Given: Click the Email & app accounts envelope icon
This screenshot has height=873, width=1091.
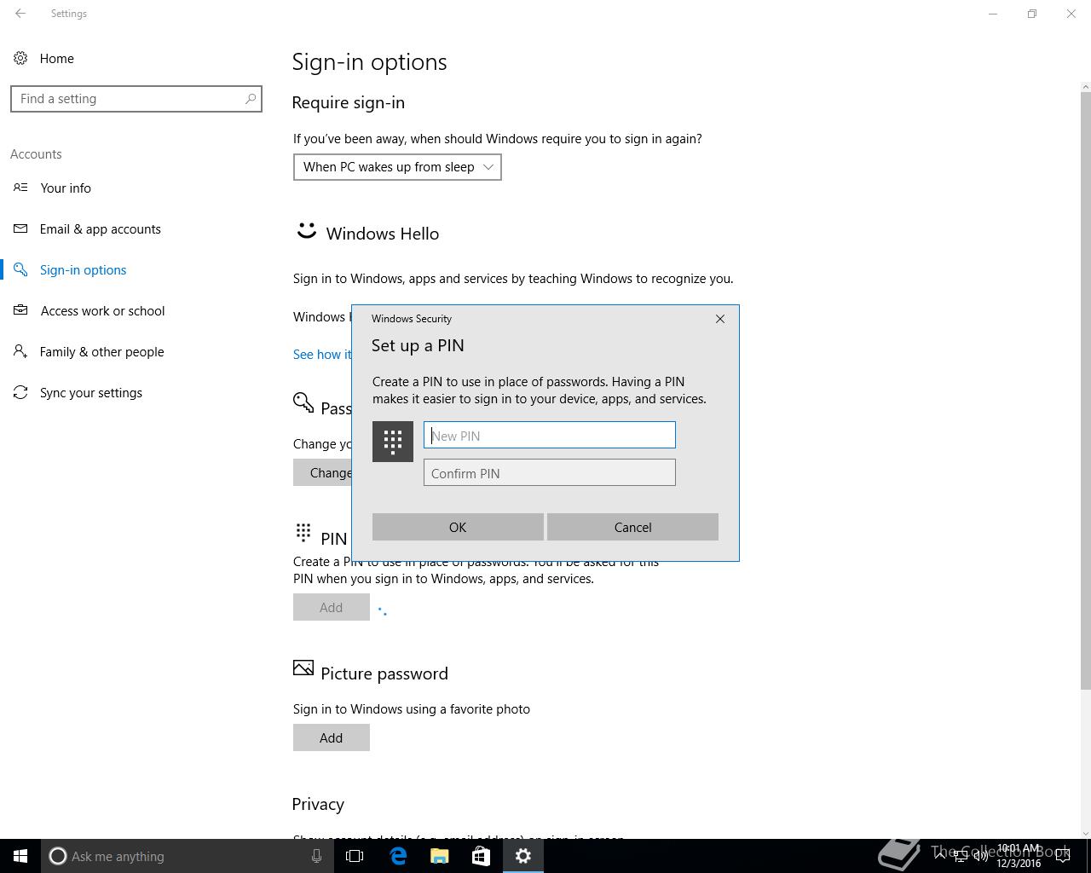Looking at the screenshot, I should [x=20, y=228].
